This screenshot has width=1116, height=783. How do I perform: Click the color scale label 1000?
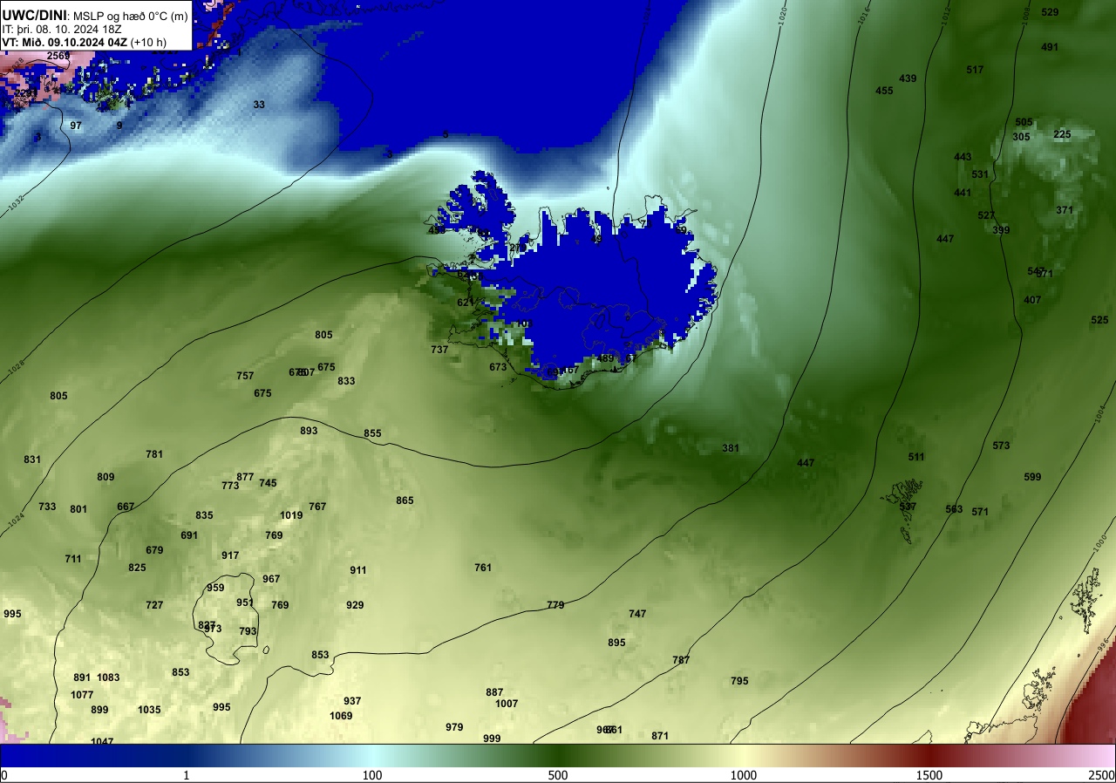(744, 775)
